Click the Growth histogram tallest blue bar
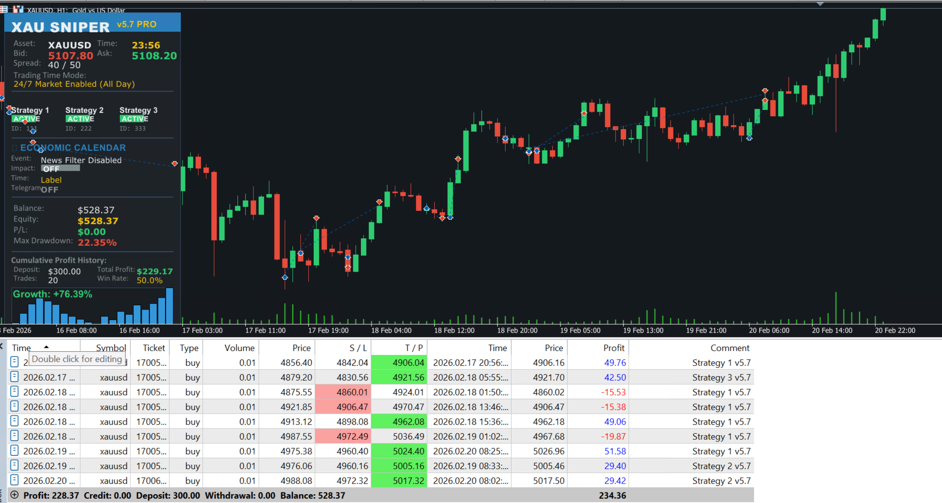The image size is (942, 503). (170, 306)
